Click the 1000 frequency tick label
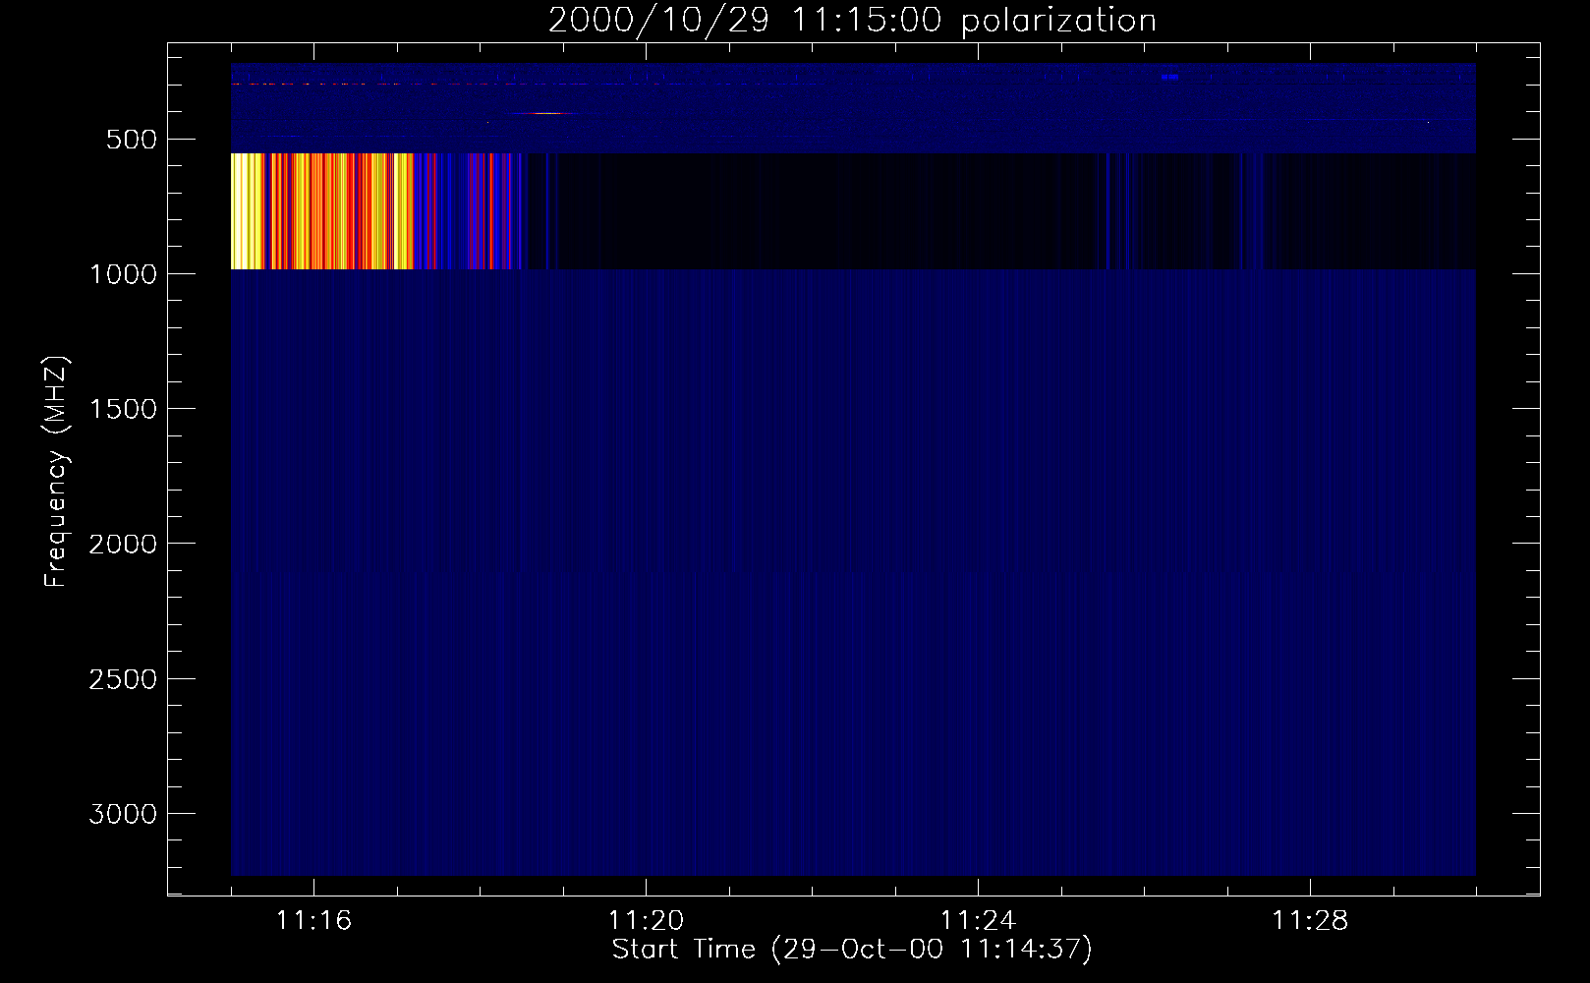Image resolution: width=1590 pixels, height=983 pixels. [x=122, y=274]
